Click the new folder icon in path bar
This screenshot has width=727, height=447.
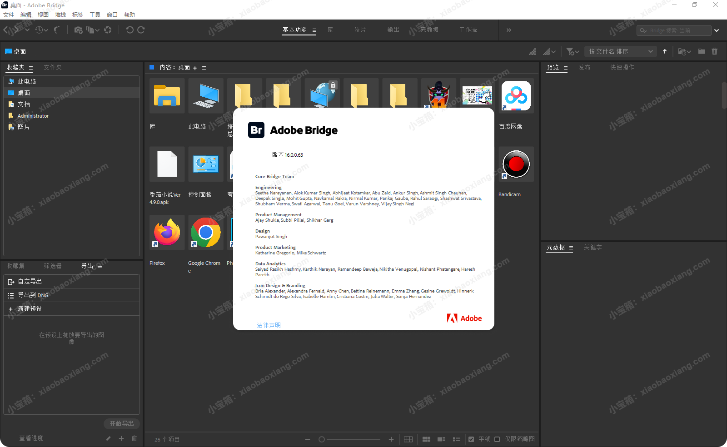(702, 51)
